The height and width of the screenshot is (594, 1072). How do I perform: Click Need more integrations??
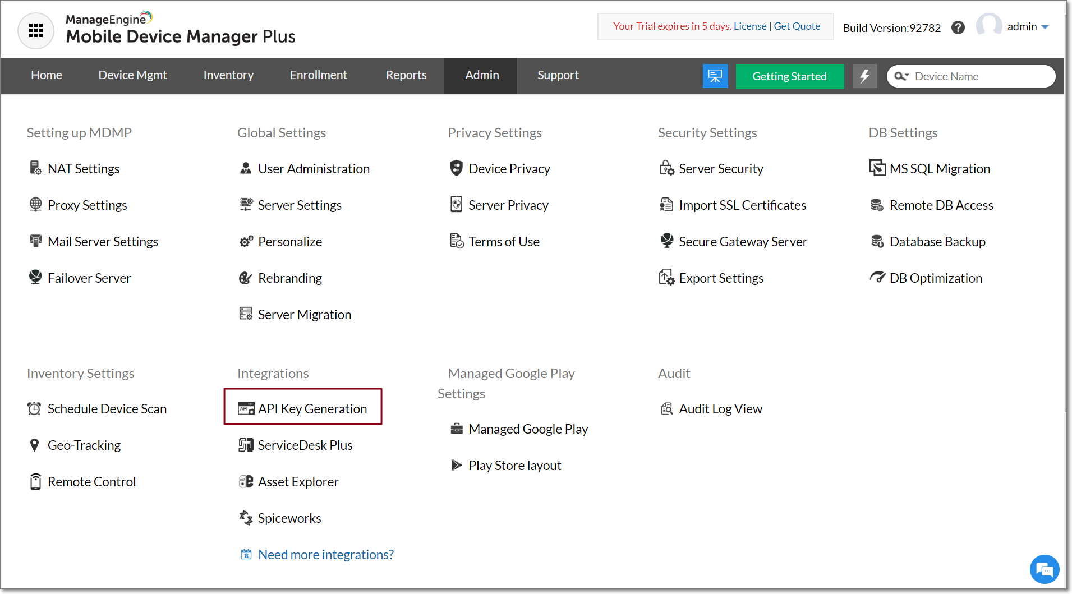click(x=325, y=554)
